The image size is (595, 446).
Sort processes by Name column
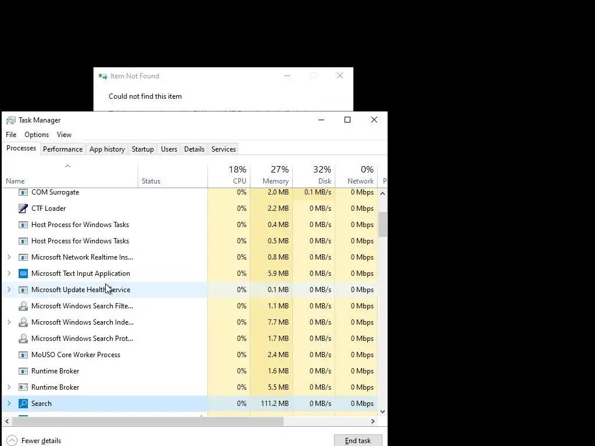70,175
